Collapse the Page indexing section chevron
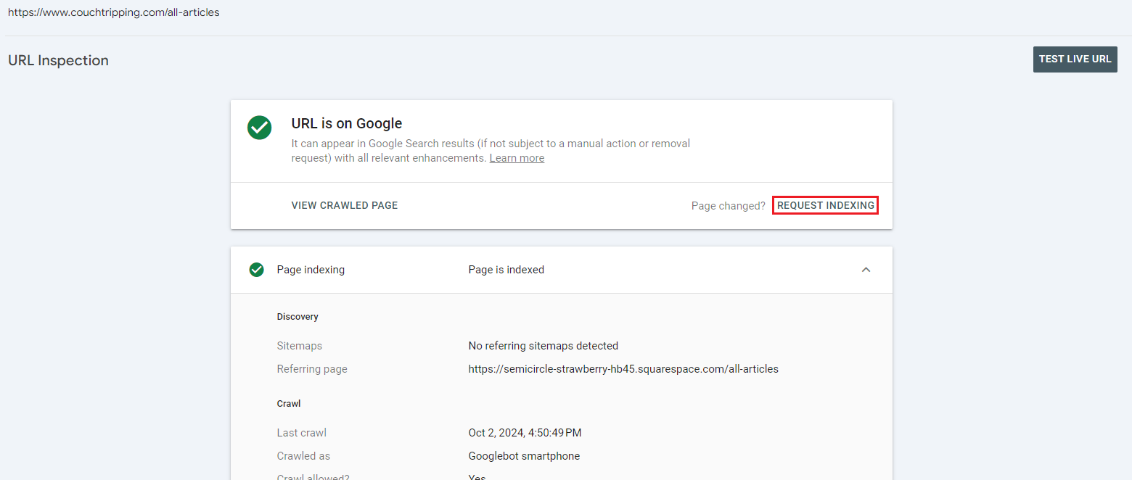 866,270
